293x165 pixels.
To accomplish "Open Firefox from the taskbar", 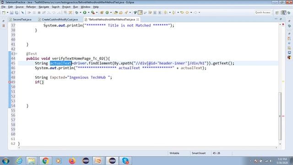I will coord(72,161).
